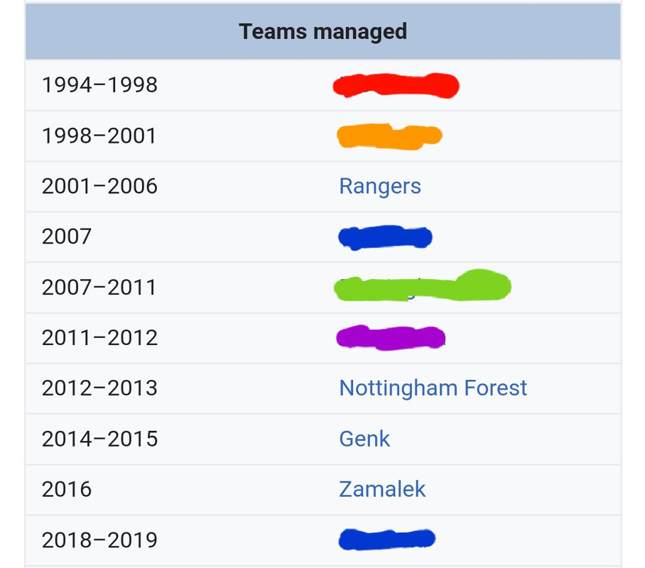Select the 2014–2015 years cell

[99, 439]
